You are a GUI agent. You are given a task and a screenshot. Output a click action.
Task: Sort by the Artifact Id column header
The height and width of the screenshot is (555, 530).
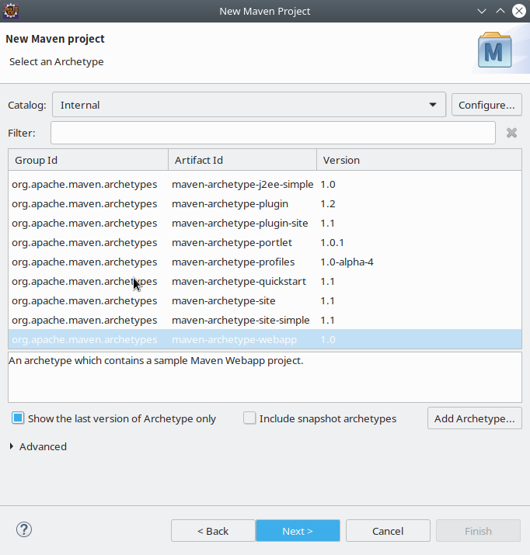(242, 160)
